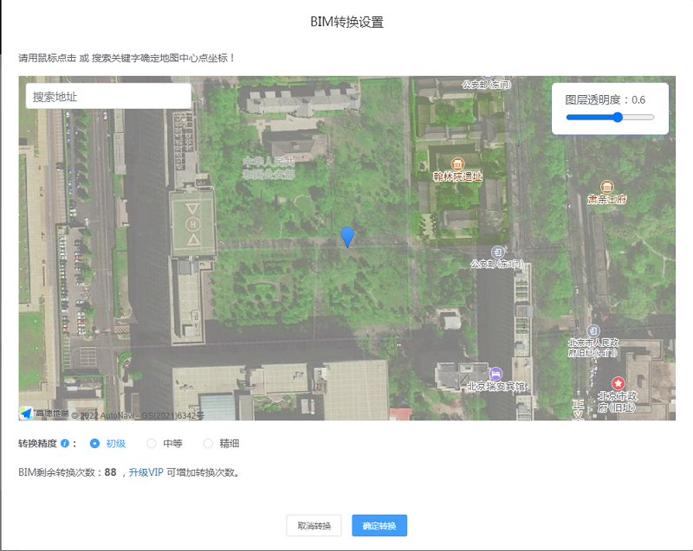Click the 公安部(东1门) gate icon
The image size is (693, 551).
(498, 253)
